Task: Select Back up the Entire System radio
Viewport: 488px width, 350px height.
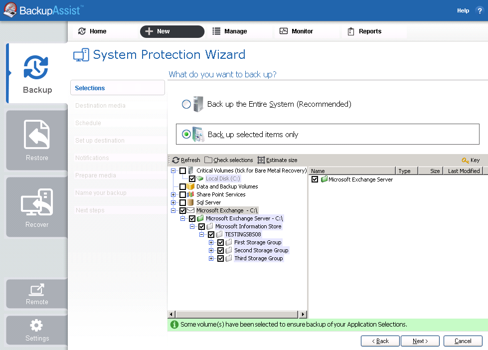Action: [x=186, y=104]
